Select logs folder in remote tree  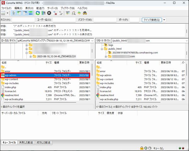(111, 45)
